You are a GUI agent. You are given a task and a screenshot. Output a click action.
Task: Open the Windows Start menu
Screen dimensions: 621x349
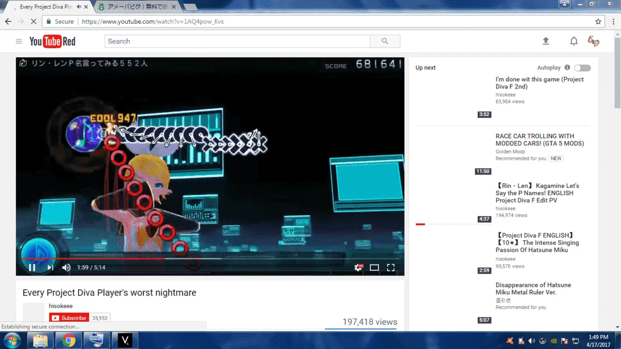(x=11, y=340)
